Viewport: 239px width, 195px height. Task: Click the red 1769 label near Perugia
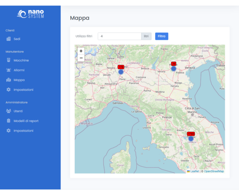tap(191, 134)
